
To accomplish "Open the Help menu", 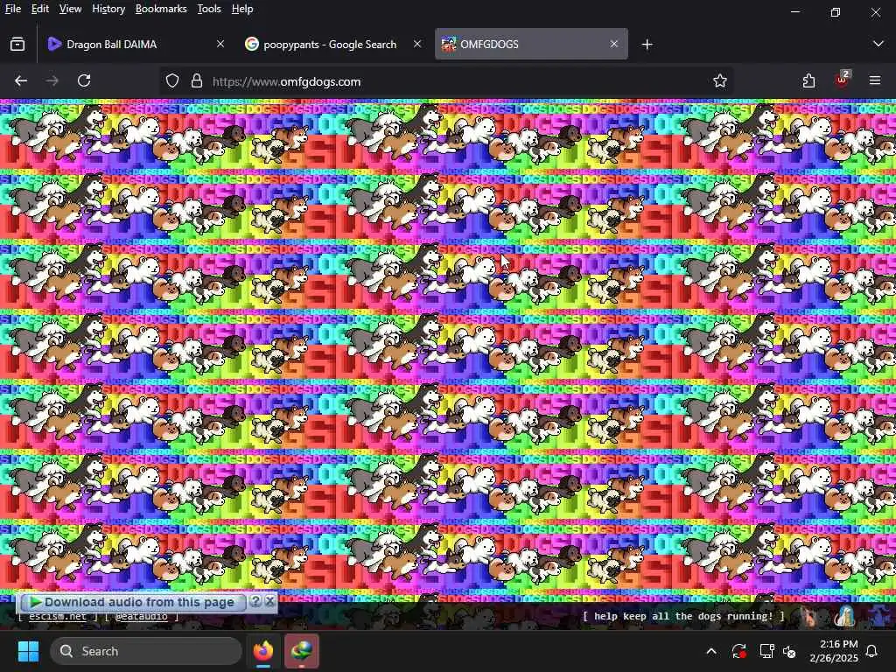I will (x=242, y=9).
